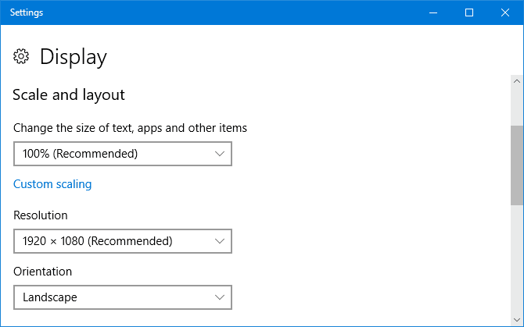Image resolution: width=524 pixels, height=327 pixels.
Task: Click the Display page heading
Action: pos(73,57)
